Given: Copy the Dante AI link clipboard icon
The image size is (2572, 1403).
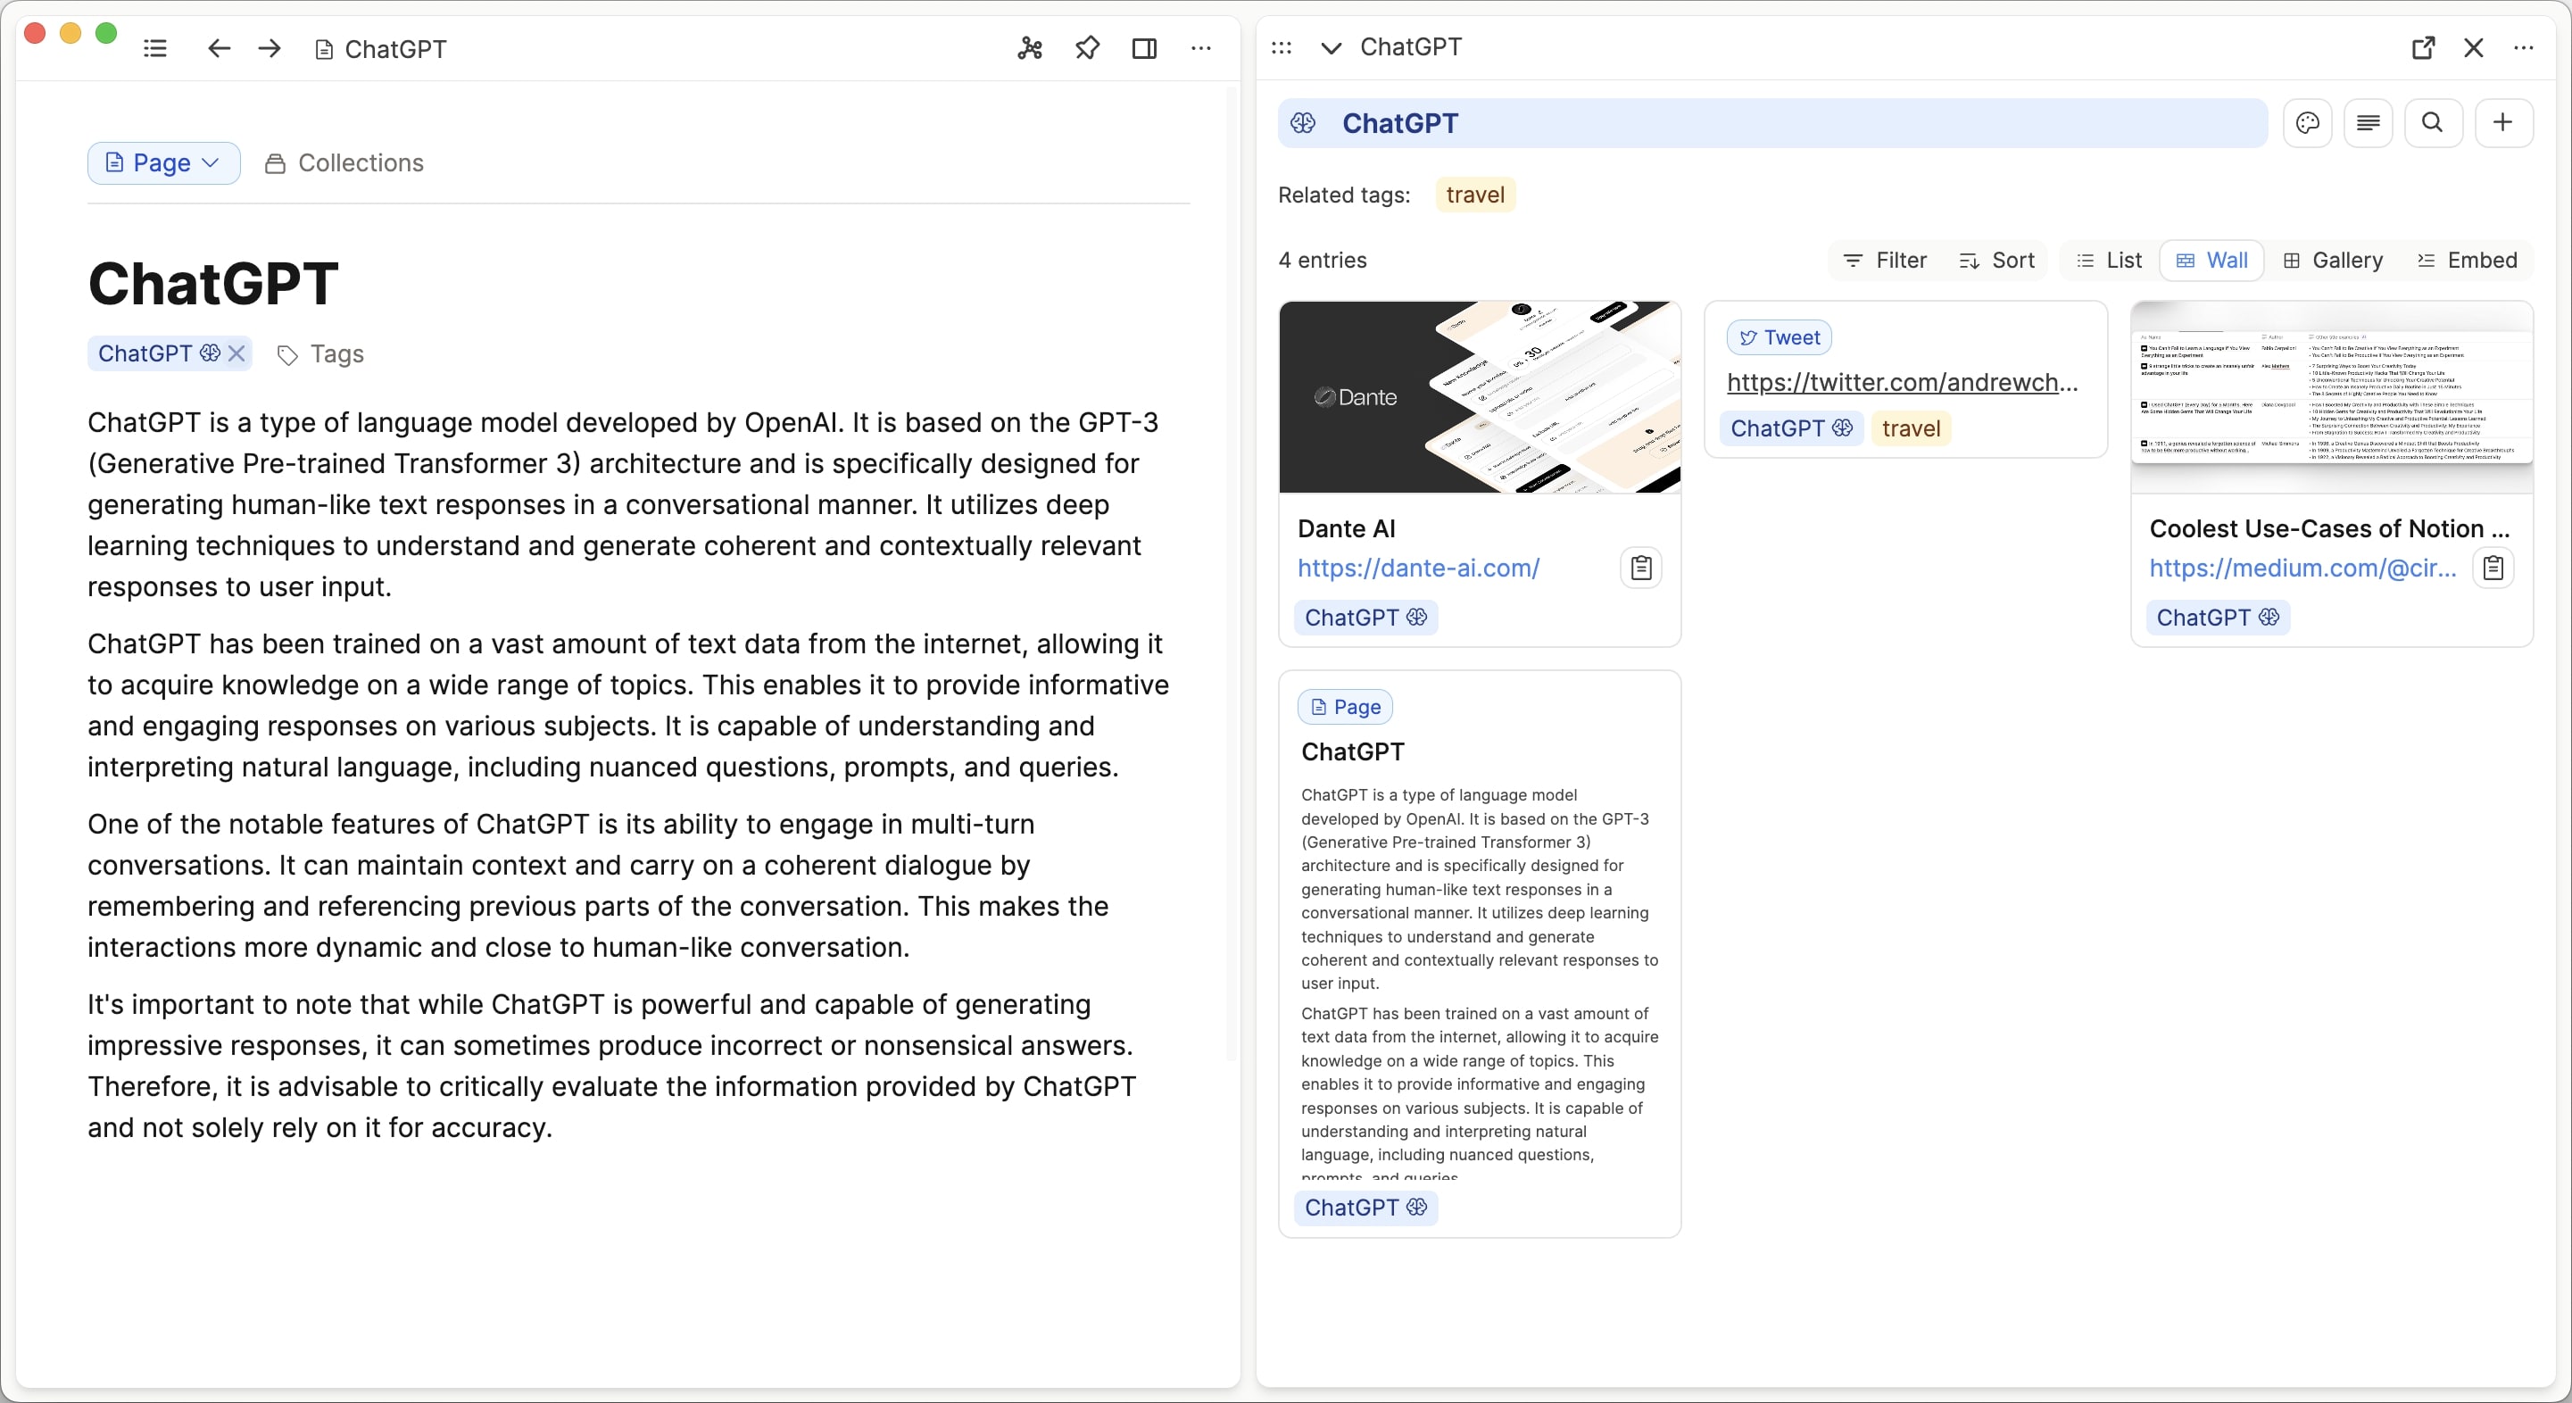Looking at the screenshot, I should 1640,569.
